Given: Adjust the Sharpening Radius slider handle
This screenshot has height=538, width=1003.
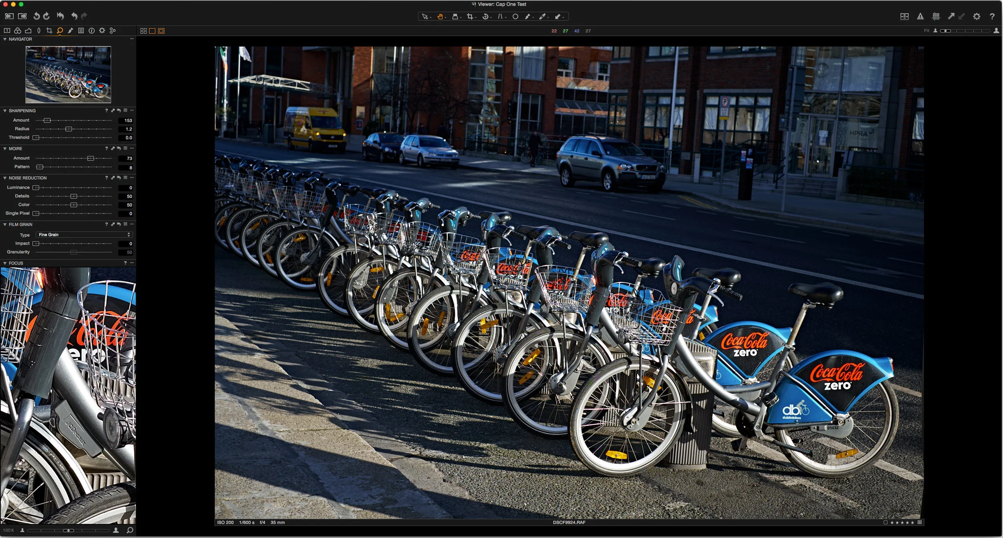Looking at the screenshot, I should click(69, 129).
